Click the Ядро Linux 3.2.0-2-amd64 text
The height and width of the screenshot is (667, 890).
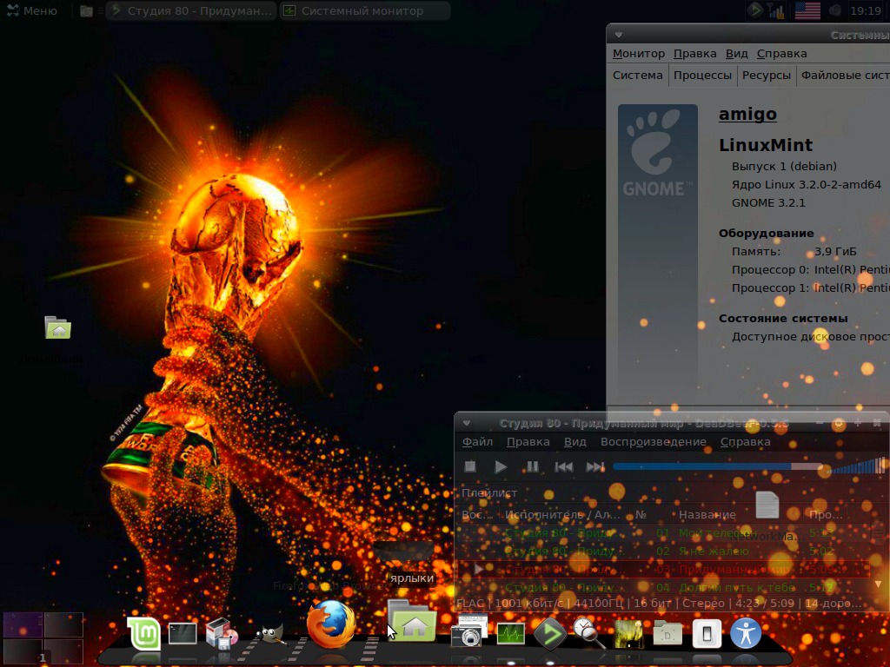point(806,184)
